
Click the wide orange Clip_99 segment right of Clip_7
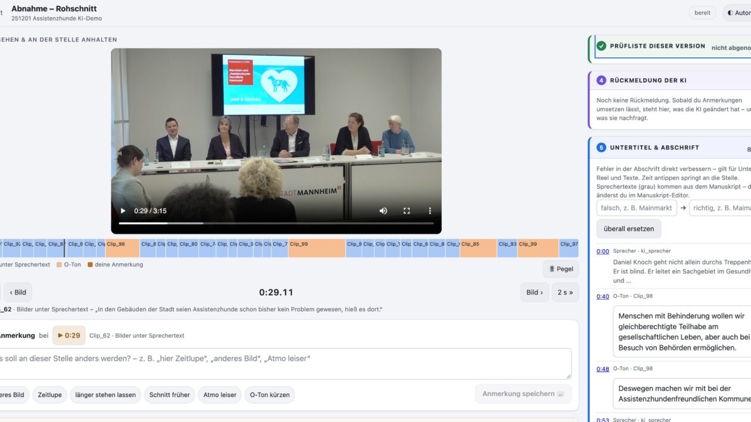pyautogui.click(x=316, y=248)
